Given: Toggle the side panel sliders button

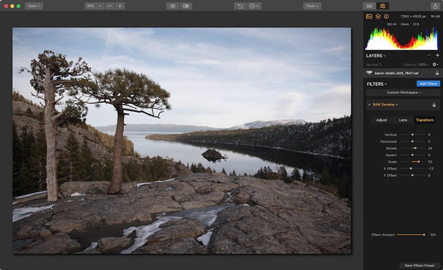Looking at the screenshot, I should [x=382, y=6].
